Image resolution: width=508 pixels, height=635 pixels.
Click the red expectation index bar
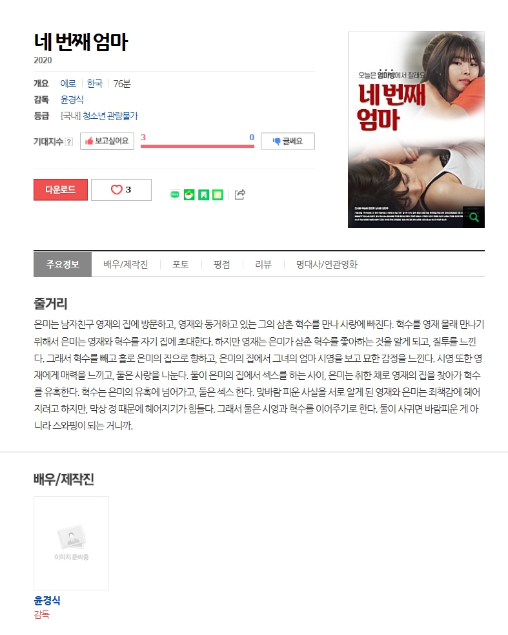(x=197, y=146)
